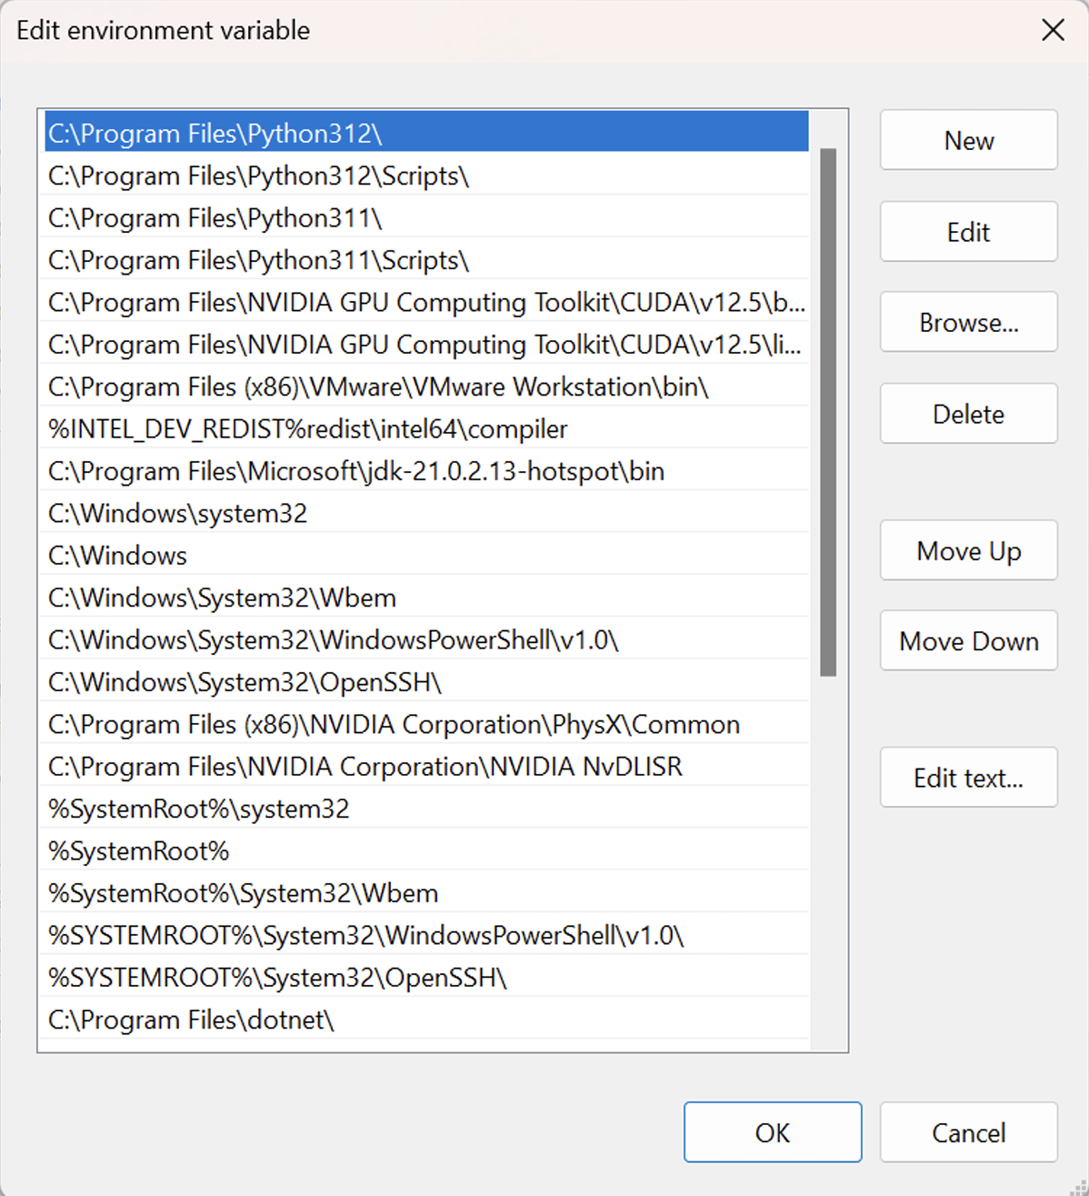Open Edit for the selected path
The width and height of the screenshot is (1089, 1196).
[x=968, y=232]
